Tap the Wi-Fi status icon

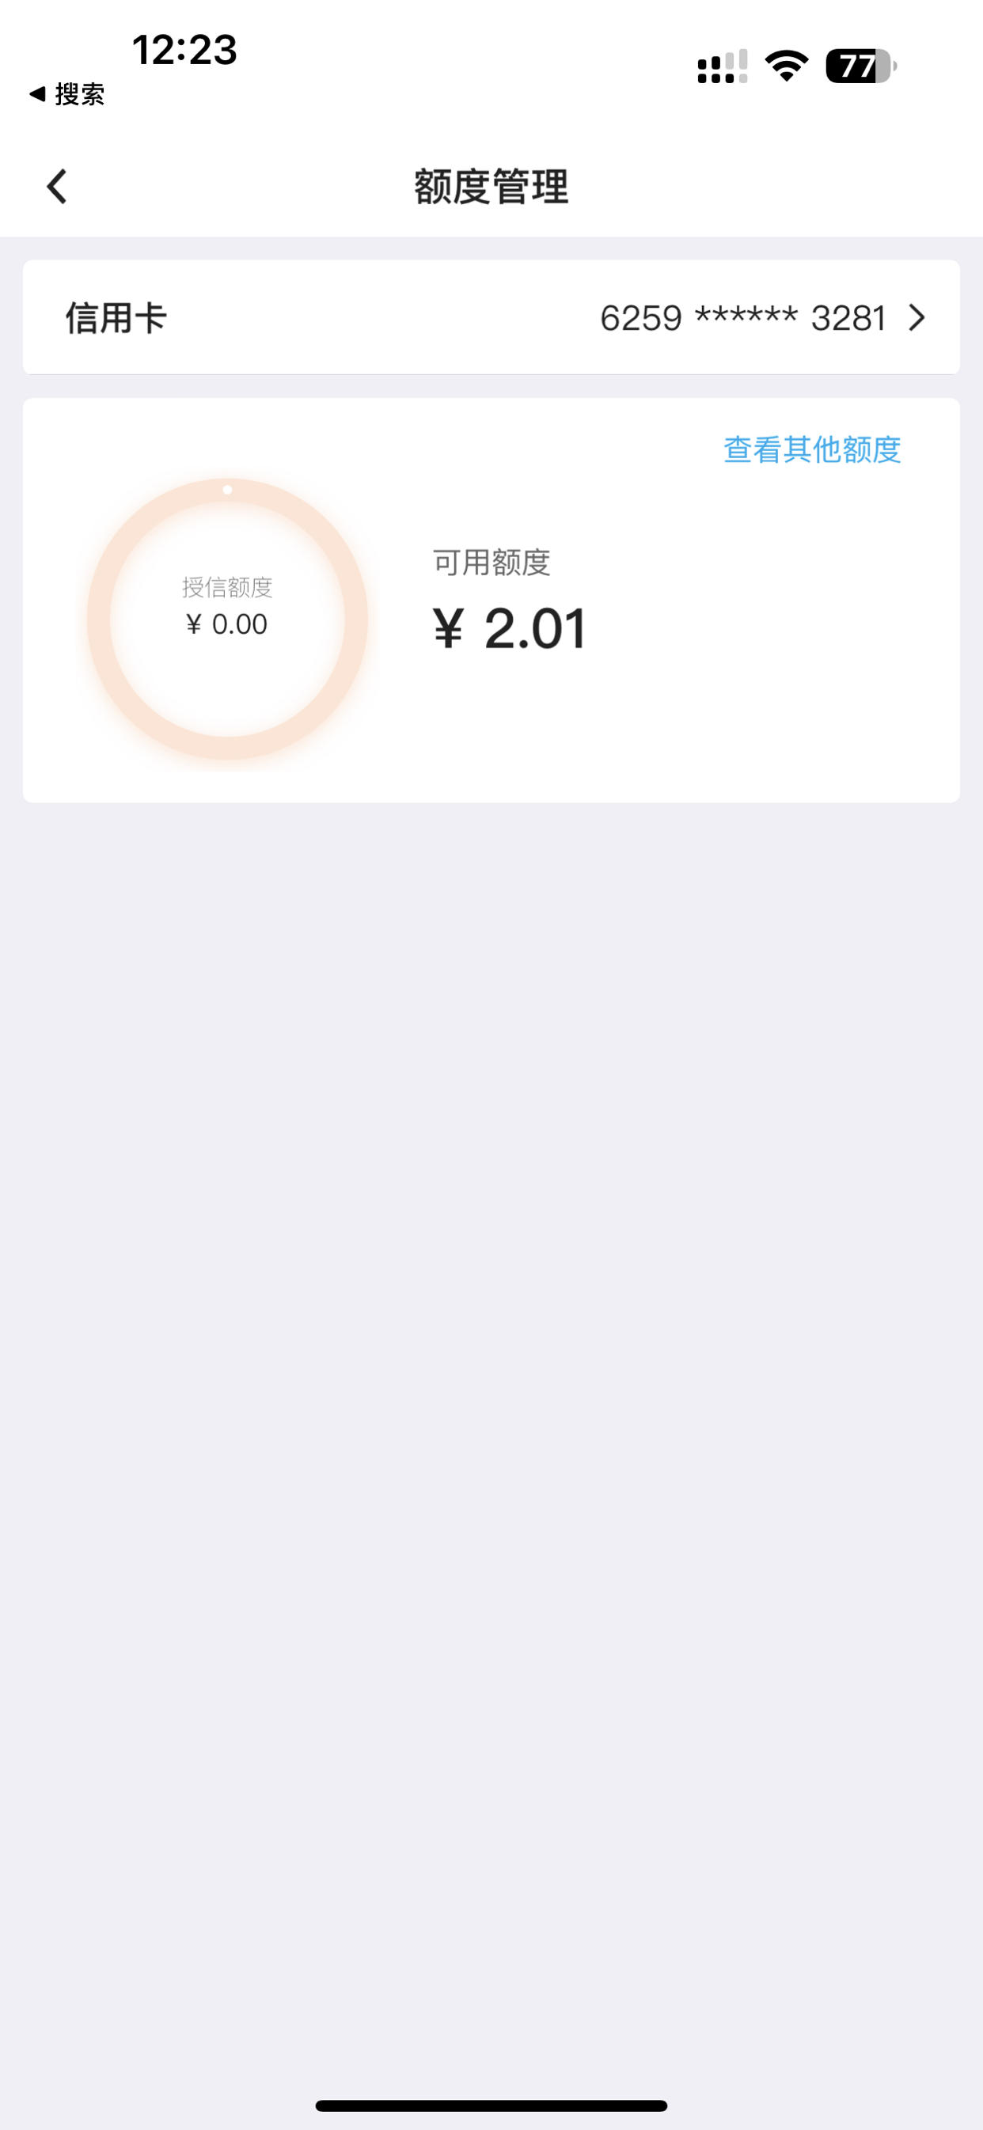(x=786, y=66)
